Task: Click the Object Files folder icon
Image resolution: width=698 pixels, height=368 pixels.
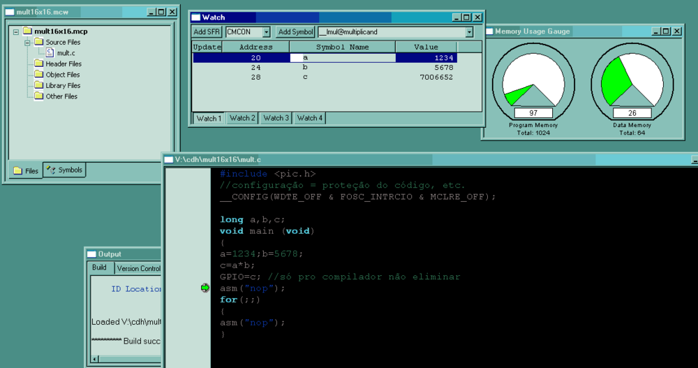Action: pyautogui.click(x=38, y=75)
